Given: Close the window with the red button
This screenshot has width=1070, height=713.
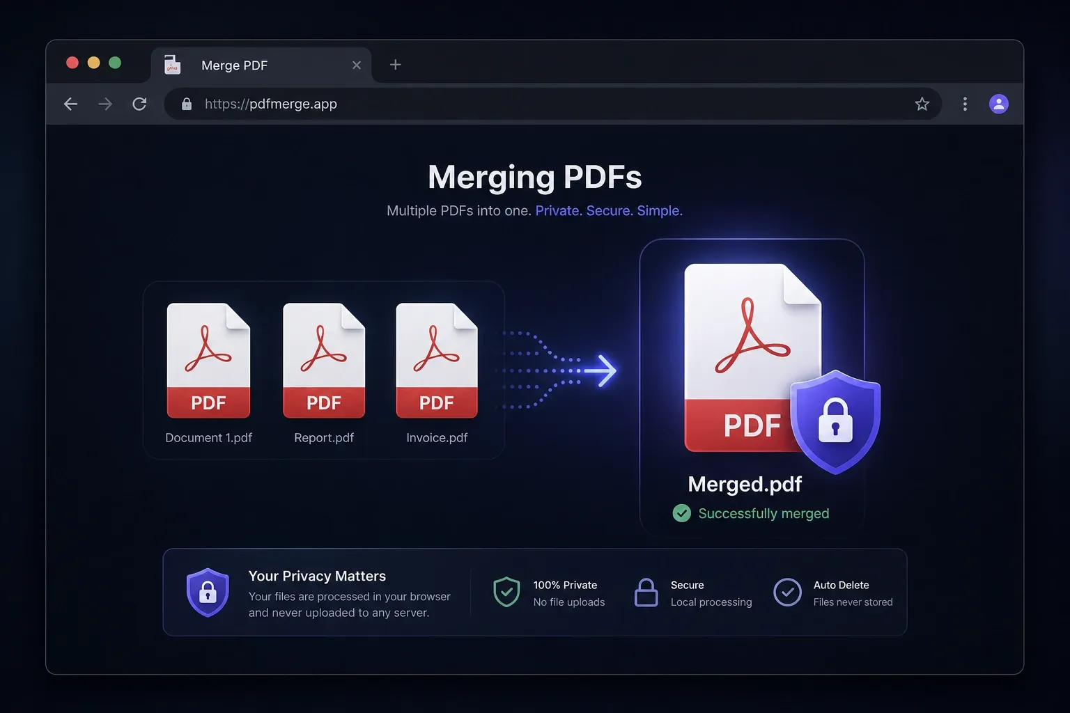Looking at the screenshot, I should 72,63.
